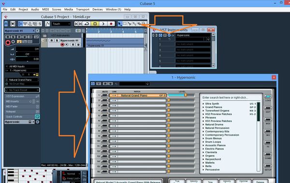
Task: Open the MIDI menu
Action: coord(45,10)
